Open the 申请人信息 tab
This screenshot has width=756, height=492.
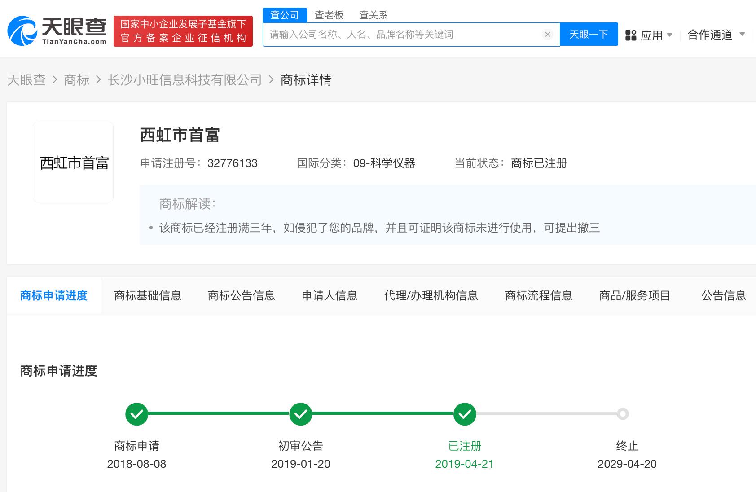click(330, 295)
